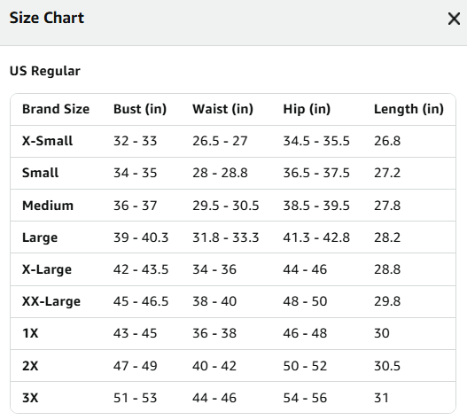
Task: Select the Large row label
Action: [40, 238]
